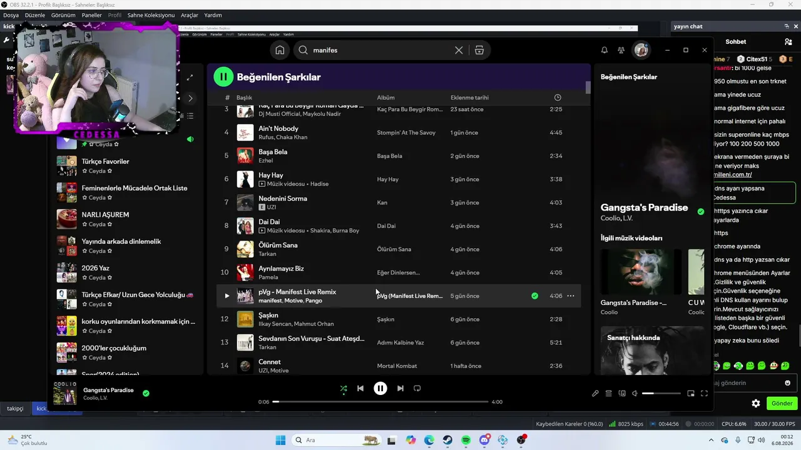Switch the library list view icon

[190, 116]
